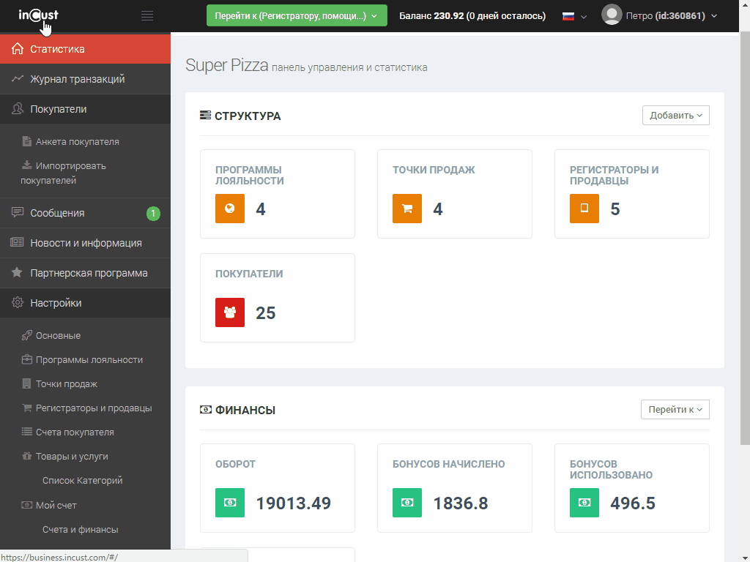The width and height of the screenshot is (750, 562).
Task: Click the Список Категорий submenu item
Action: click(82, 481)
